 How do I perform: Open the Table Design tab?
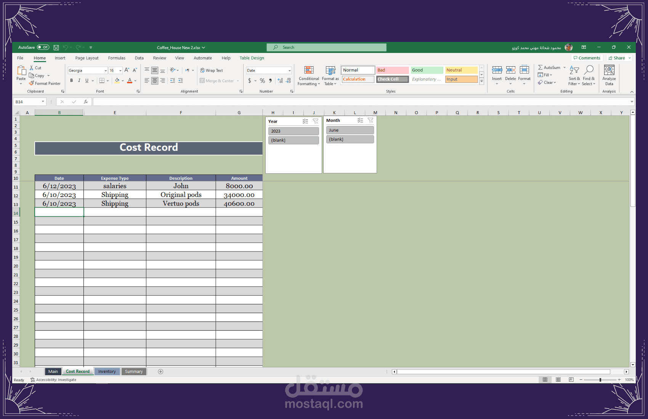coord(252,58)
